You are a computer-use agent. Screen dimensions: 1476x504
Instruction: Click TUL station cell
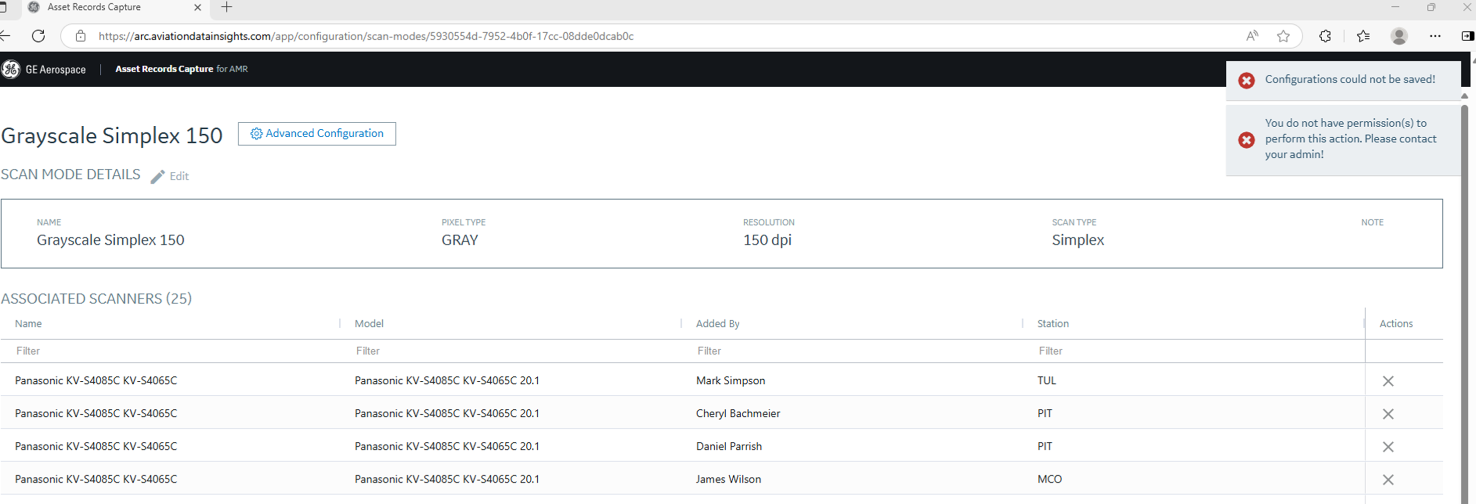(1046, 381)
